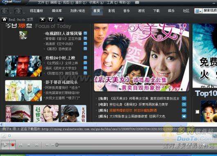217x156 pixels.
Task: Click the previous clip button
Action: point(21,145)
